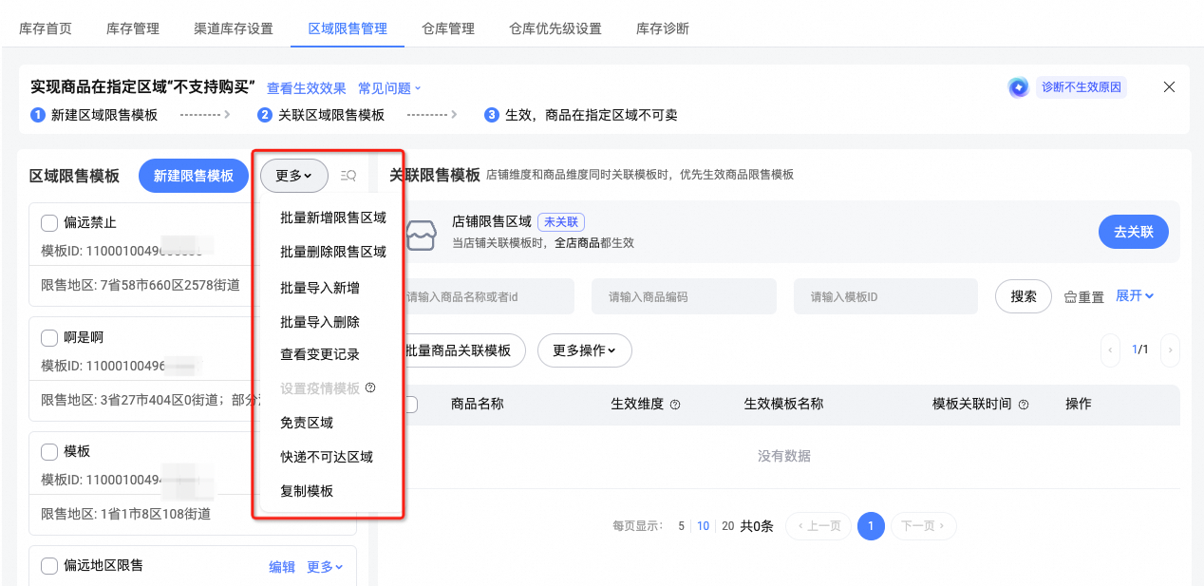Set page size to 10
Image resolution: width=1204 pixels, height=586 pixels.
pos(704,526)
